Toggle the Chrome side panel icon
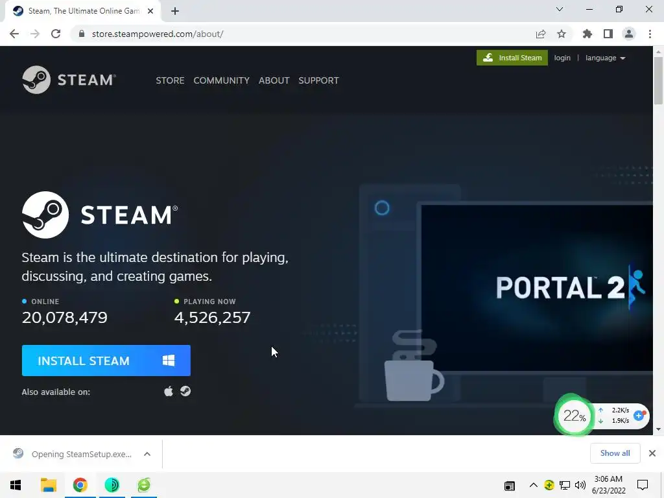Image resolution: width=664 pixels, height=498 pixels. pos(608,34)
